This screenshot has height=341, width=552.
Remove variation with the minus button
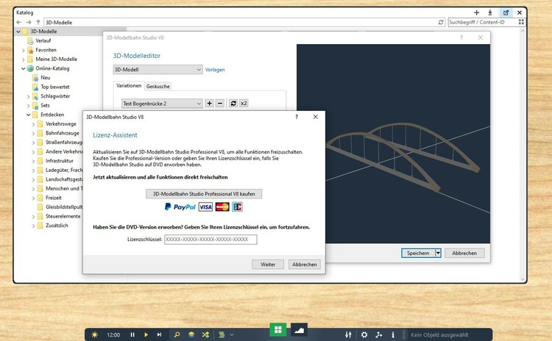coord(220,104)
